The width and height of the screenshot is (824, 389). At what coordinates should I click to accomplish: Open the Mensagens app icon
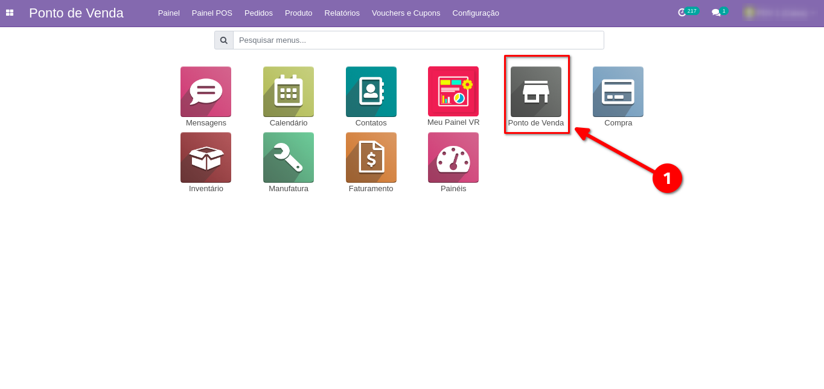(x=206, y=92)
